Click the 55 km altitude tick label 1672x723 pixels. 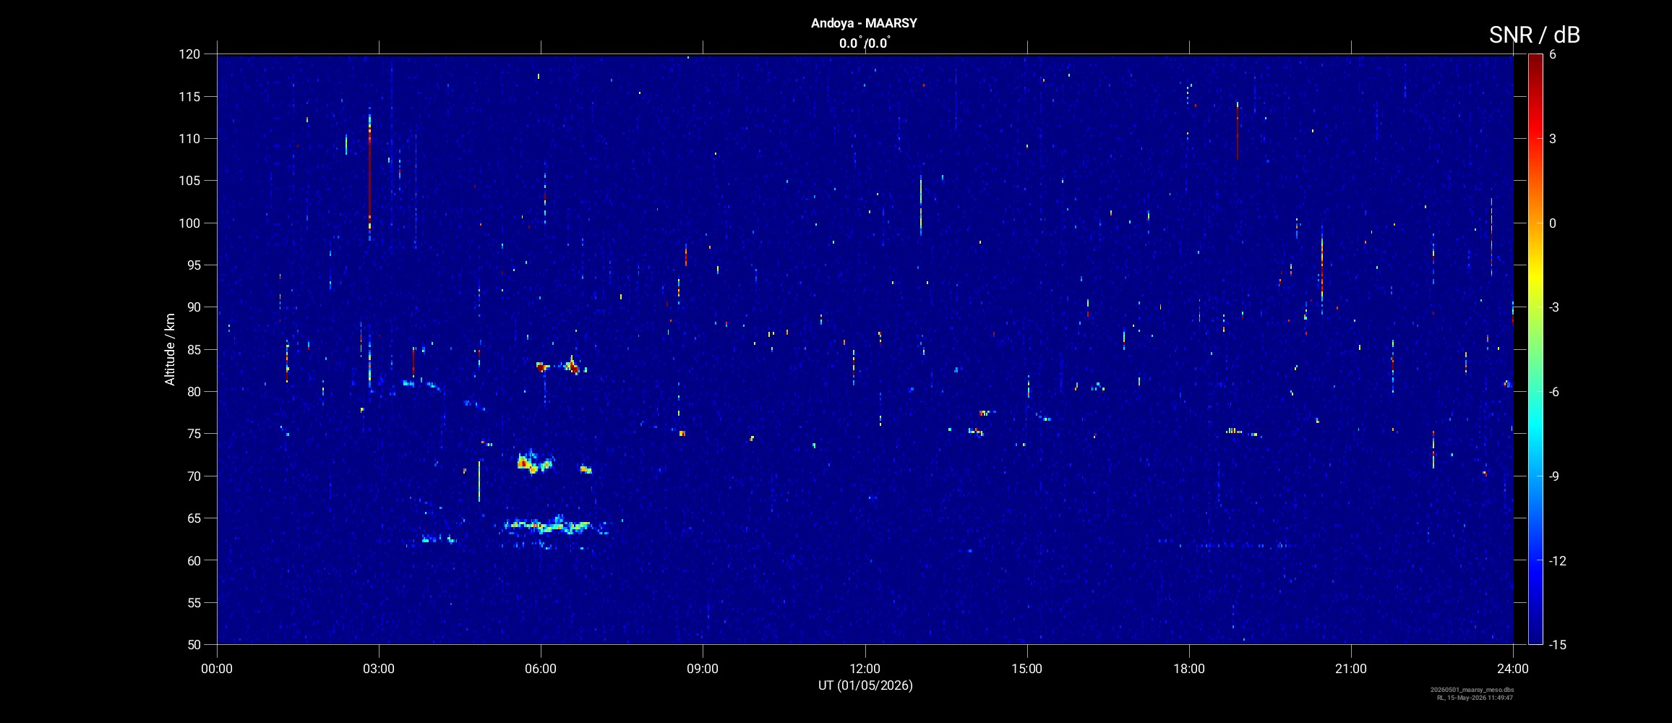[x=193, y=603]
